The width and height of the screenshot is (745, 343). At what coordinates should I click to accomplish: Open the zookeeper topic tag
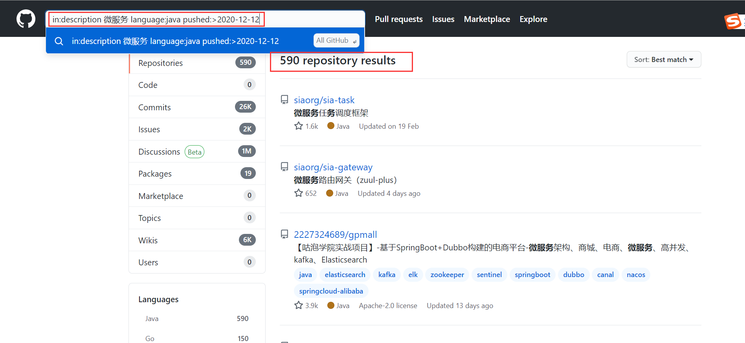point(447,275)
